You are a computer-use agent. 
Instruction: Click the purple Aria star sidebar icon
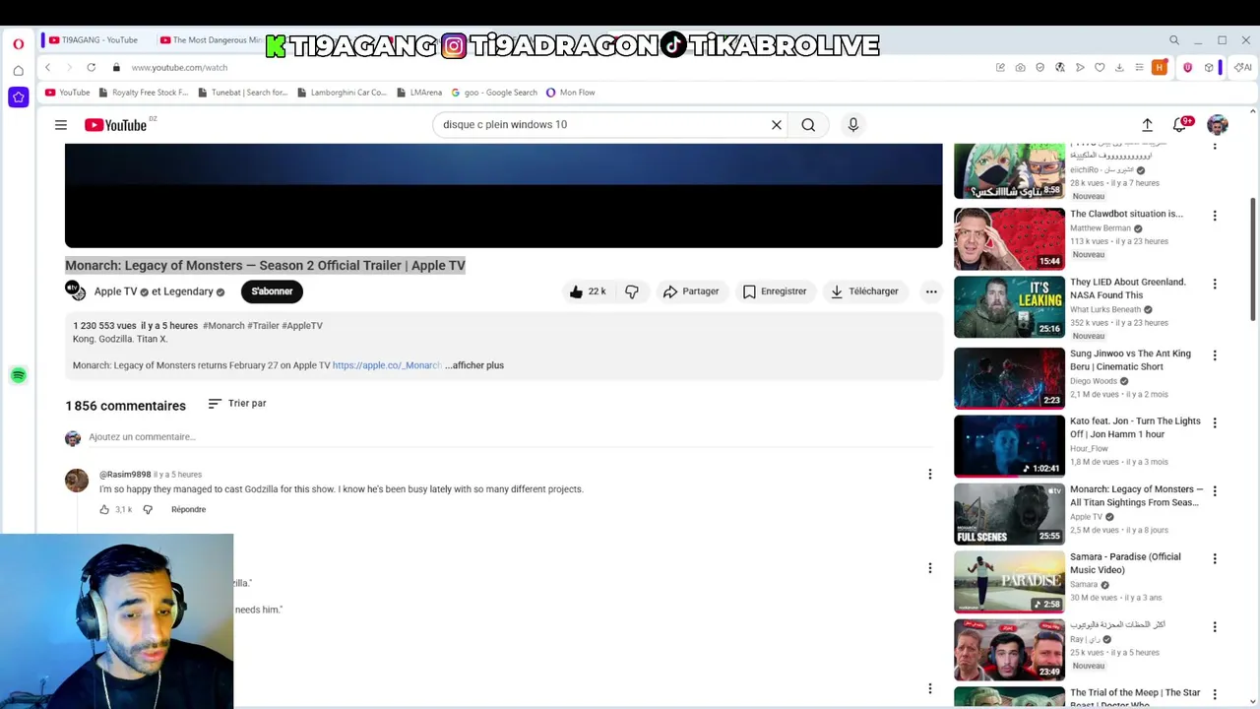click(18, 97)
